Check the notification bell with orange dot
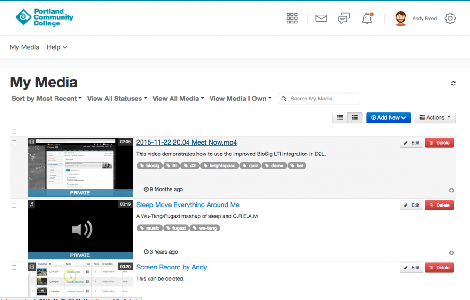Screen dimensions: 470x300 coord(367,18)
